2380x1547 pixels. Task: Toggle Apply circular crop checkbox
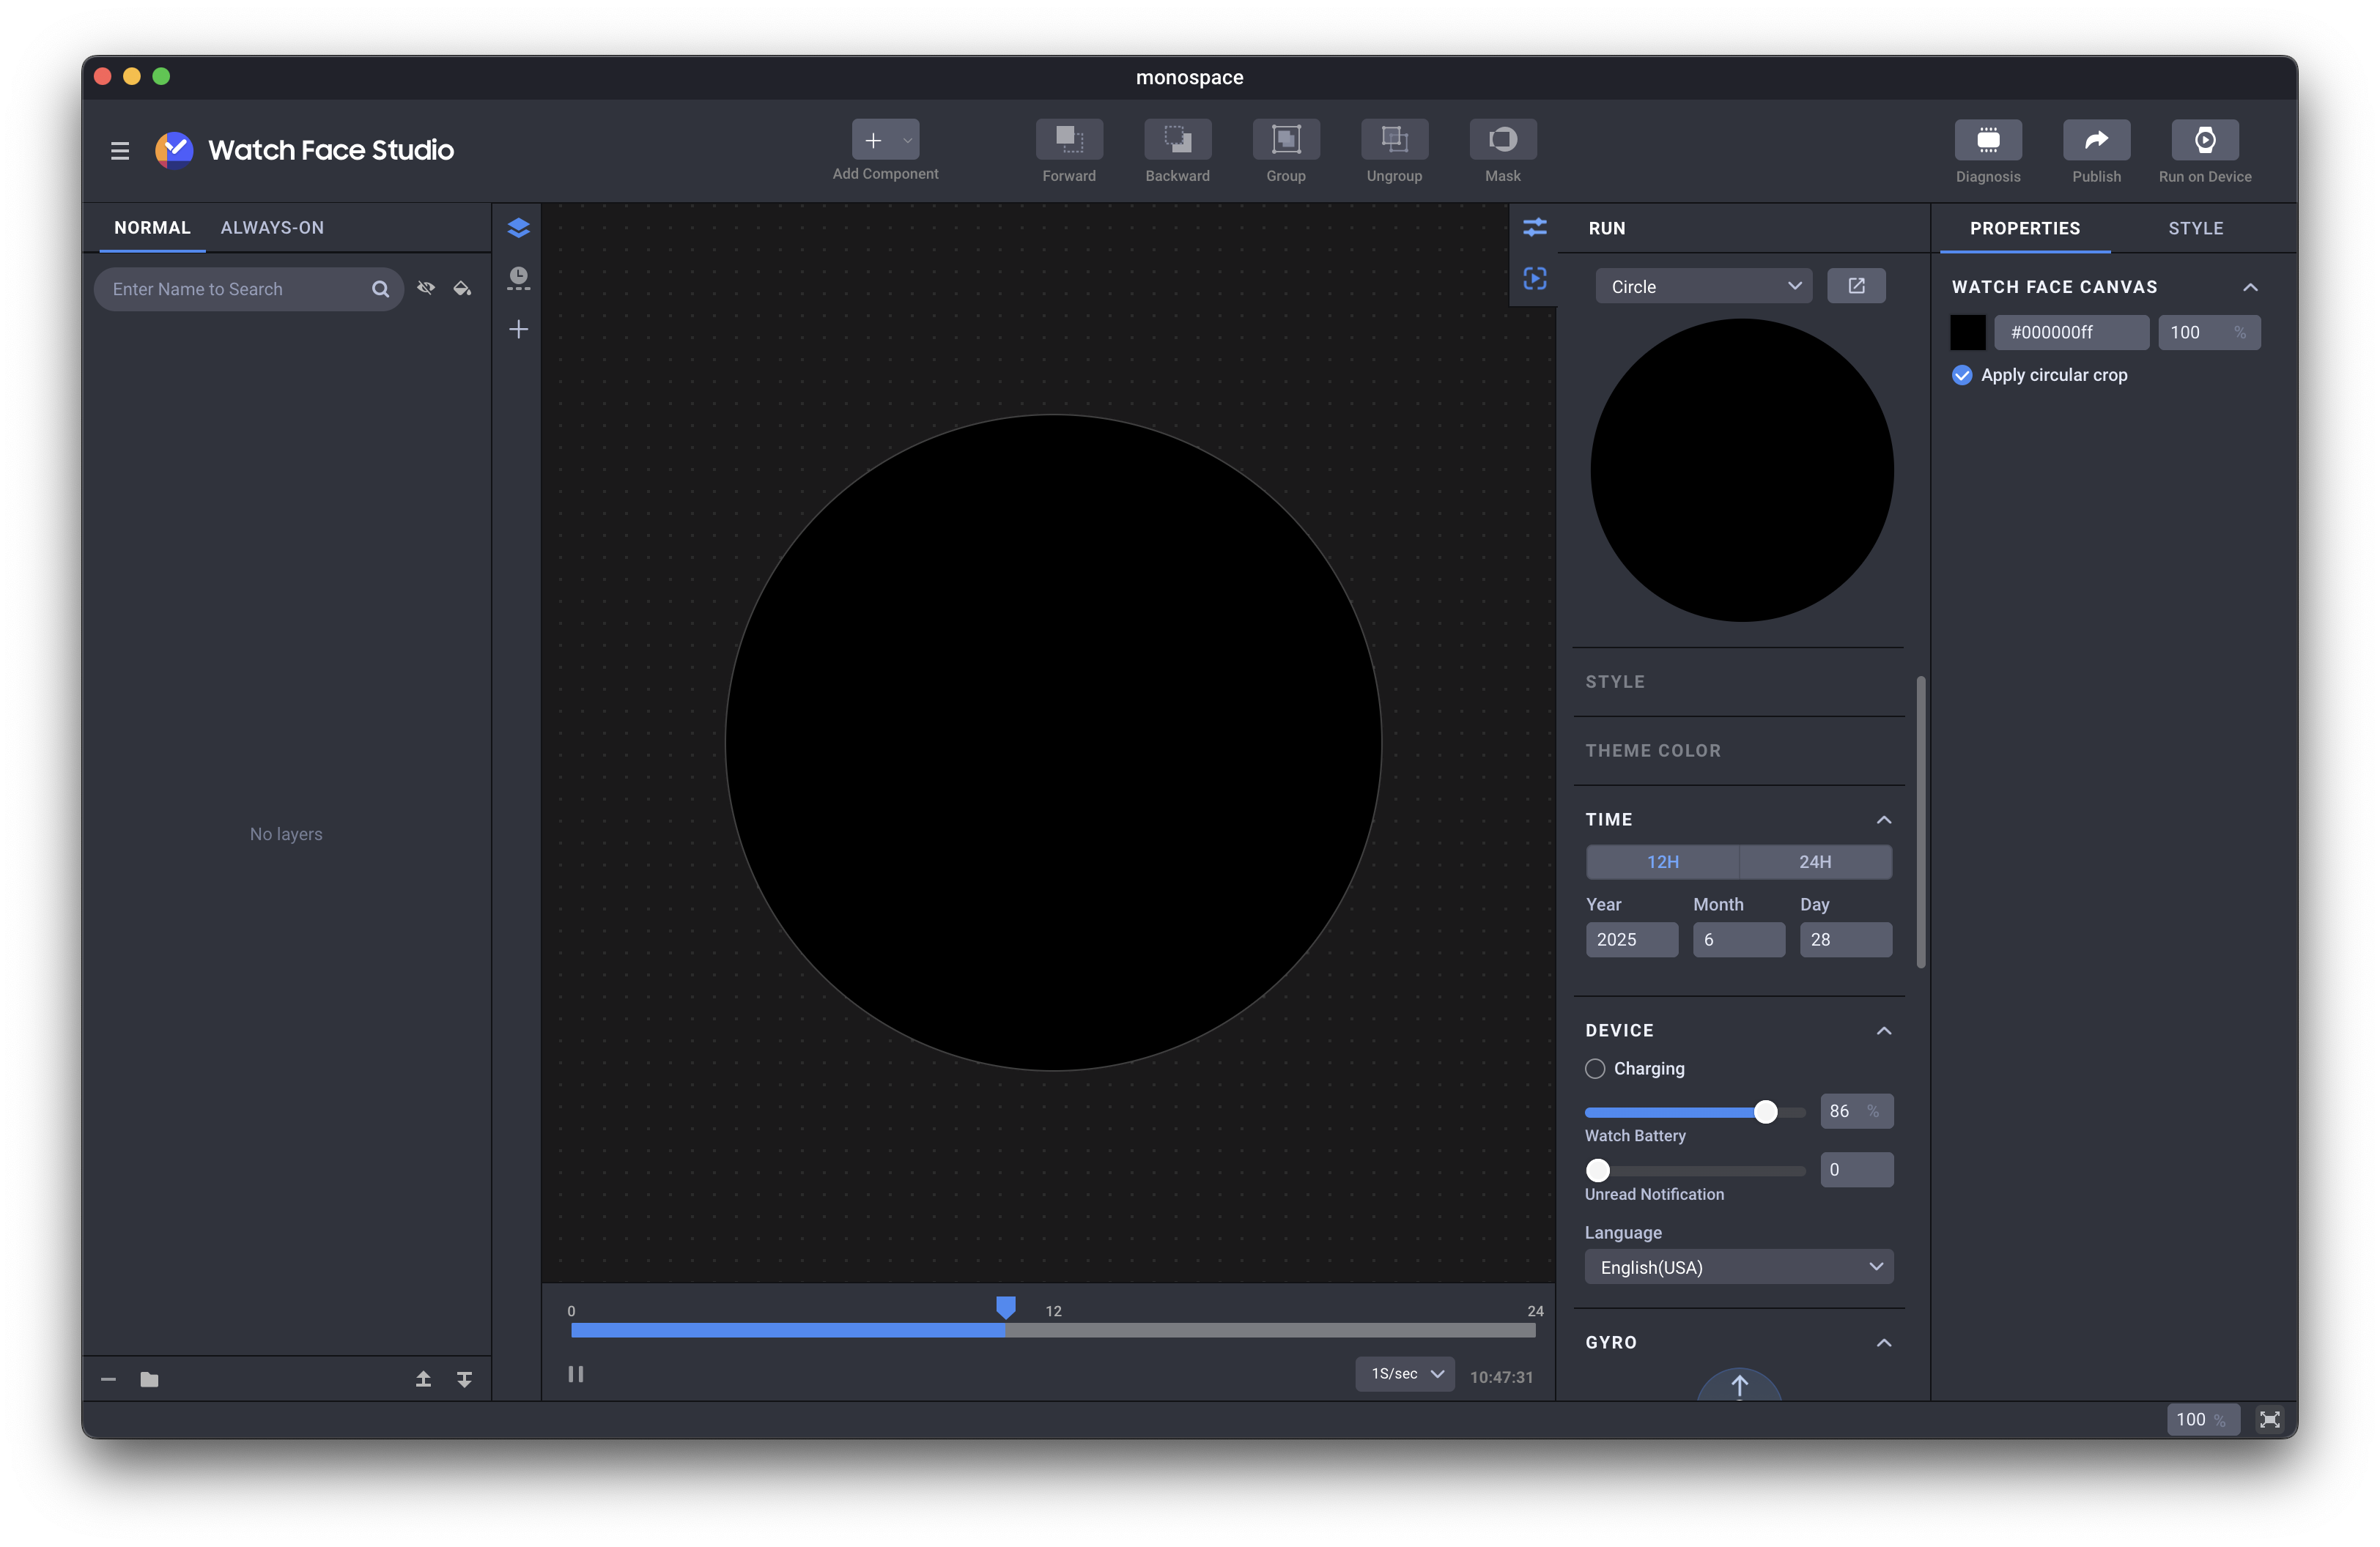[1961, 375]
